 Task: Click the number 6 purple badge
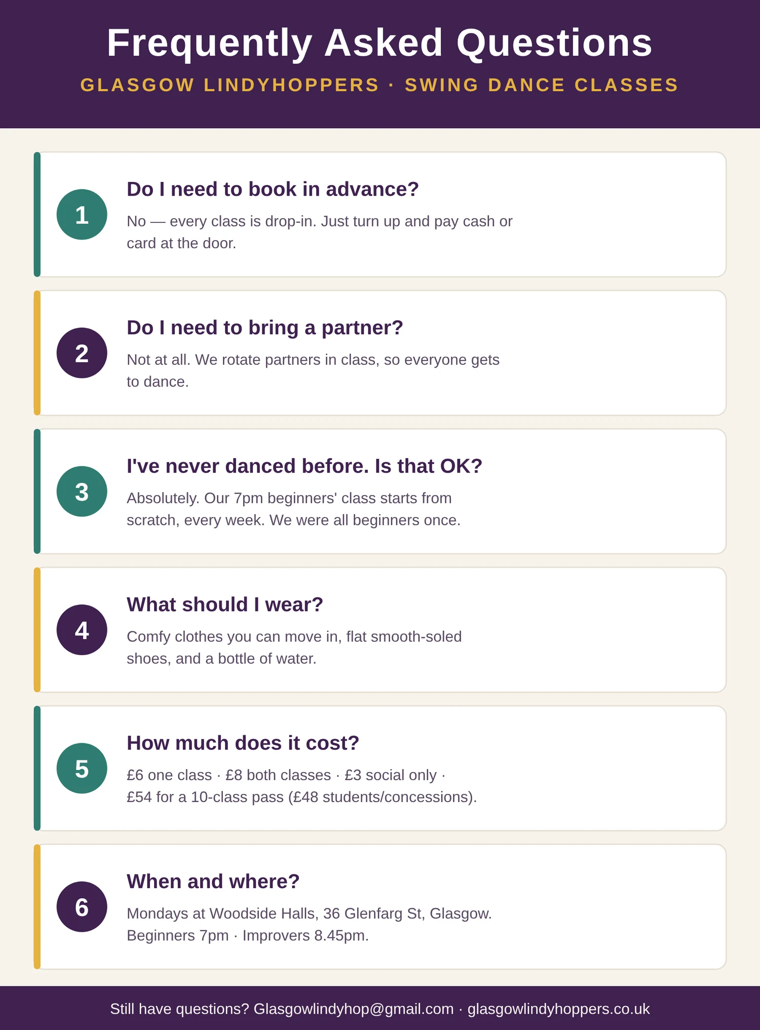tap(82, 907)
